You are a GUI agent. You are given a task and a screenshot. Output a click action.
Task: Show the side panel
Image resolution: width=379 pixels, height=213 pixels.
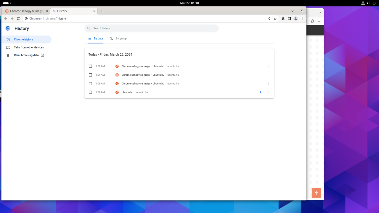click(x=289, y=18)
